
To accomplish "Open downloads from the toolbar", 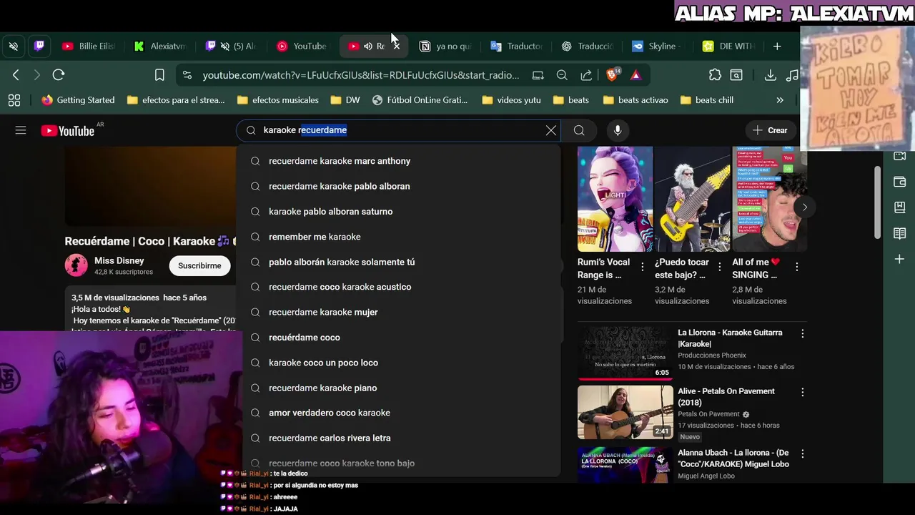I will (770, 74).
